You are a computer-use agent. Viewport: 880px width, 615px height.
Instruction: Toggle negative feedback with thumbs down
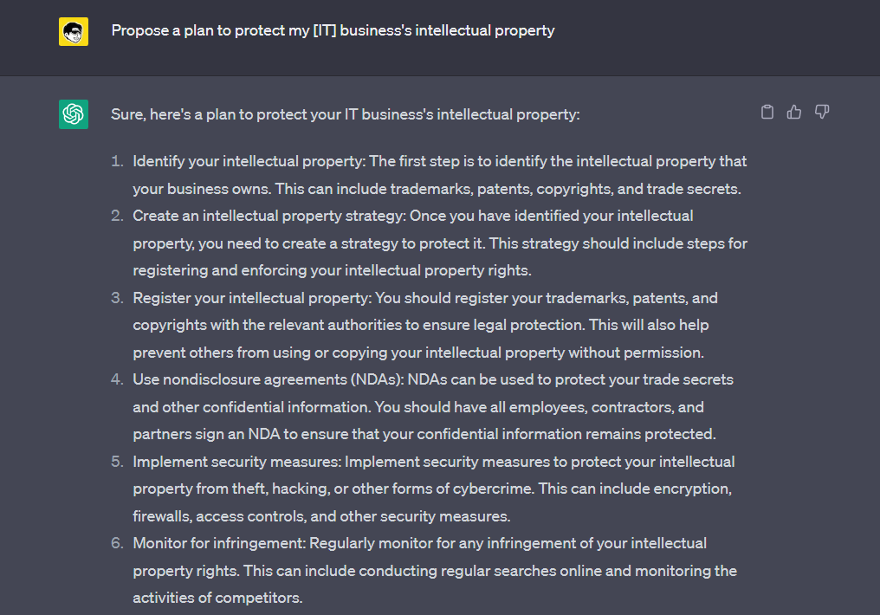[x=821, y=112]
